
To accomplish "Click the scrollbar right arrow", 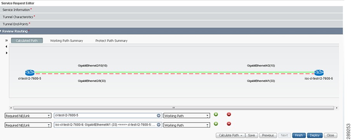I will click(337, 108).
